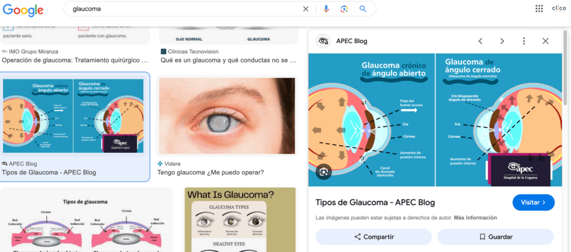The image size is (571, 252).
Task: Start voice search with microphone icon
Action: (x=326, y=9)
